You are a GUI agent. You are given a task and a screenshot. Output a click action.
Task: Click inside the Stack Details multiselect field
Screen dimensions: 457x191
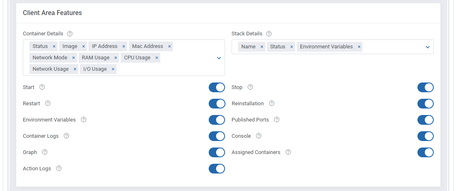[333, 47]
